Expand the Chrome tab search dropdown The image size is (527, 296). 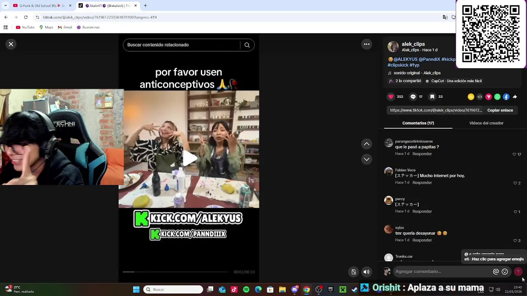pos(5,6)
